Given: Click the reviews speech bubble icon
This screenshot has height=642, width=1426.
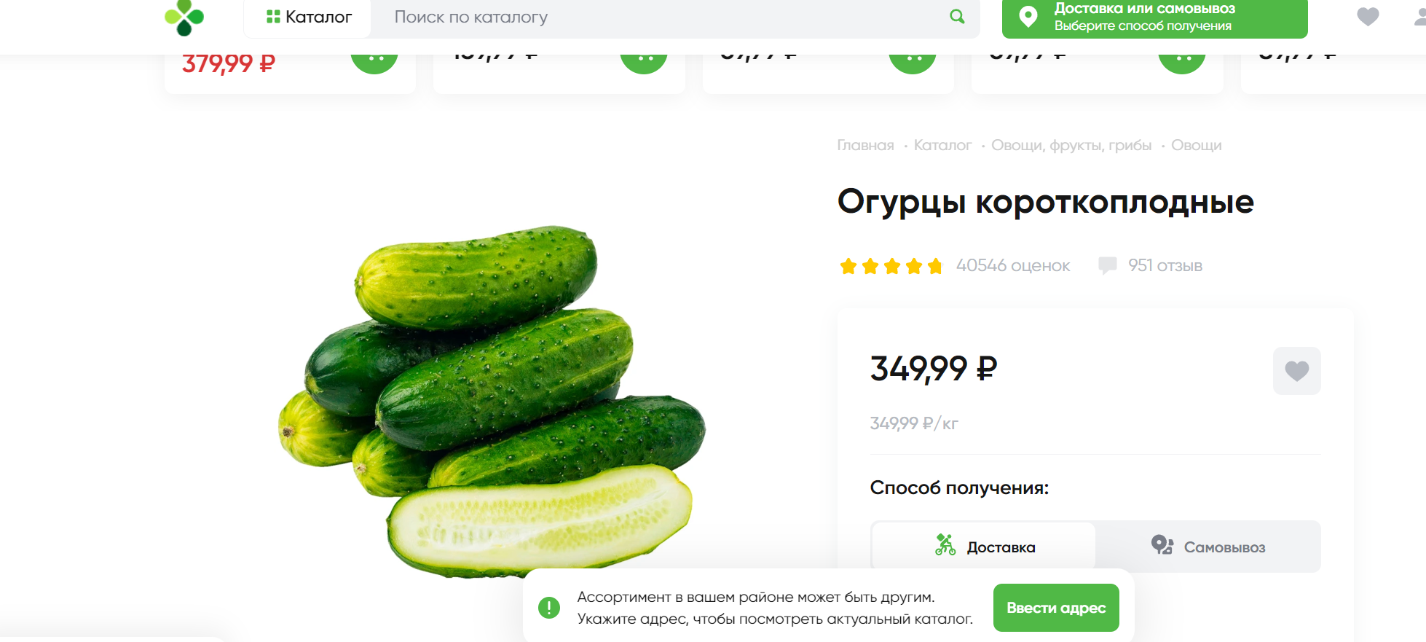Looking at the screenshot, I should pyautogui.click(x=1107, y=265).
